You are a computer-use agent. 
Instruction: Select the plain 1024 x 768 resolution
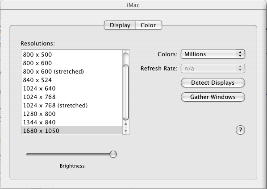coord(72,97)
